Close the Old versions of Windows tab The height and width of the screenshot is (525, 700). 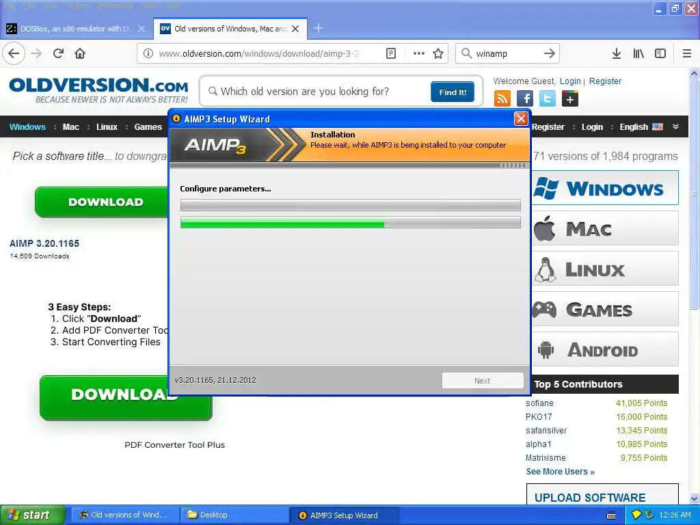point(295,29)
